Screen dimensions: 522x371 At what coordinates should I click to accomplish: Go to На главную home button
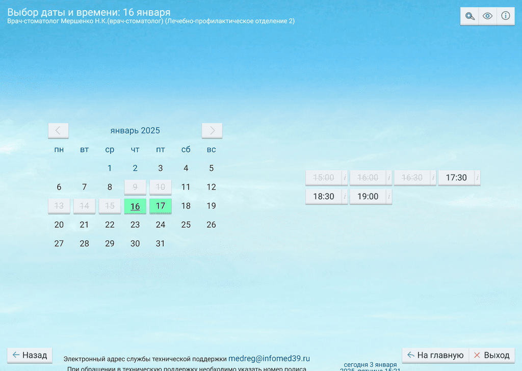[x=435, y=355]
